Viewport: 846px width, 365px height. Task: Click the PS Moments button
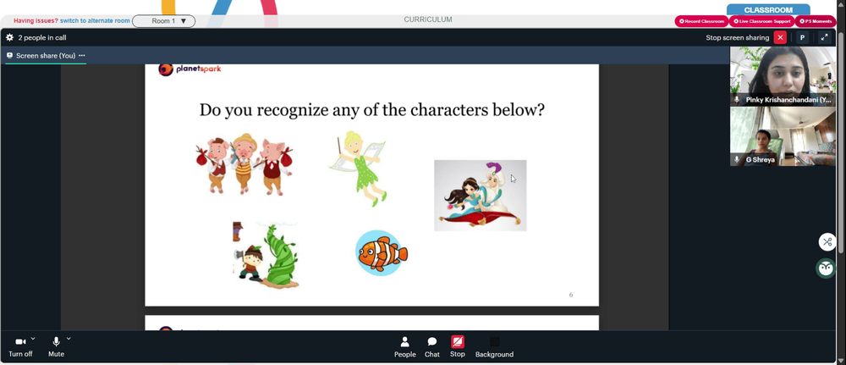pos(816,21)
